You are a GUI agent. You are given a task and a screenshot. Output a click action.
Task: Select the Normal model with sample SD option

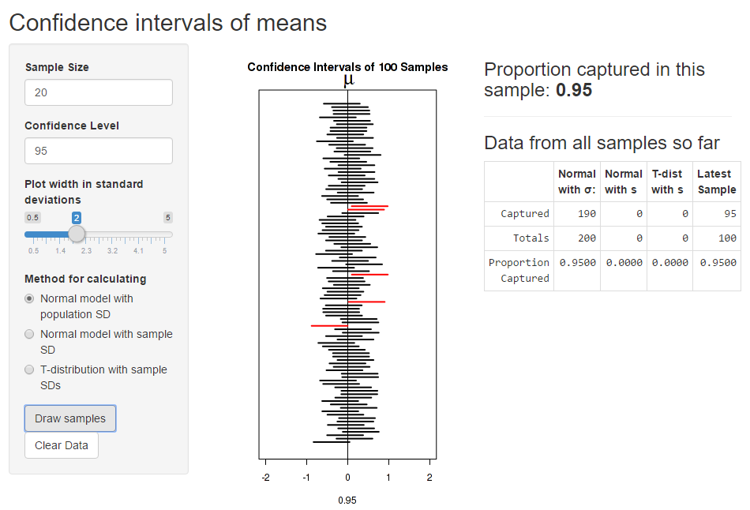point(29,334)
